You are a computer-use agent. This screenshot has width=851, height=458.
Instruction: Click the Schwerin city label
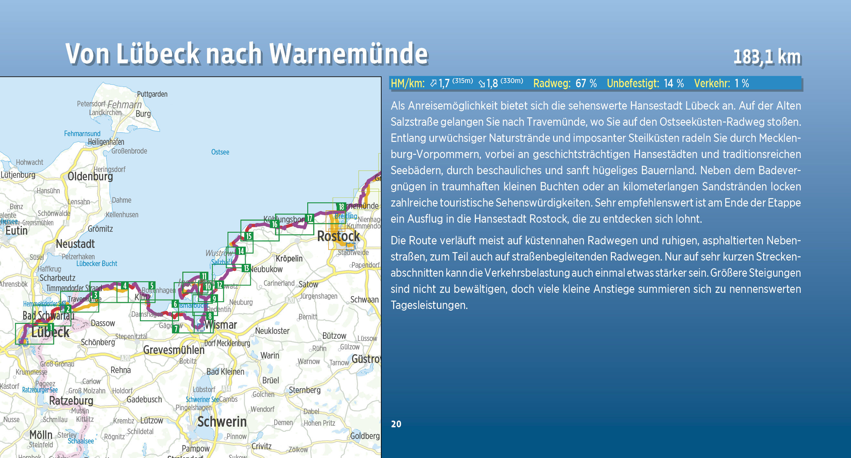pyautogui.click(x=222, y=422)
